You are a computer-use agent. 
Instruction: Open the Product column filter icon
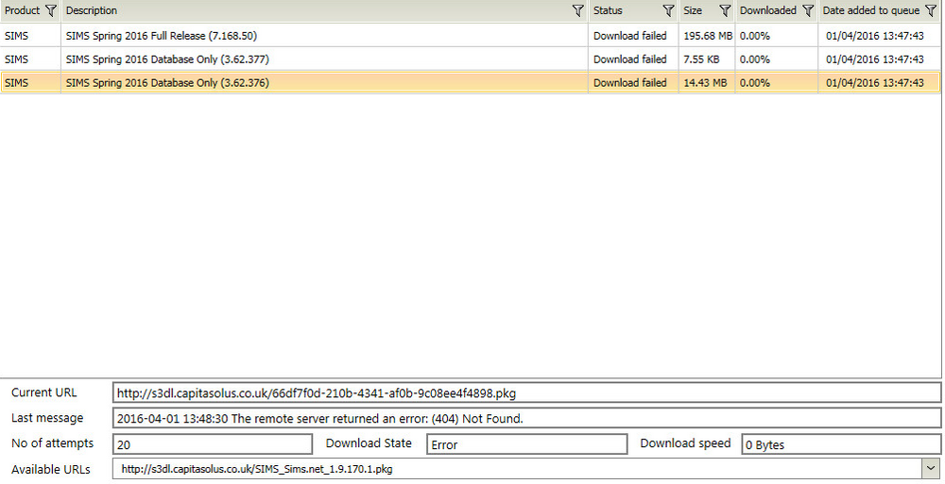click(51, 10)
